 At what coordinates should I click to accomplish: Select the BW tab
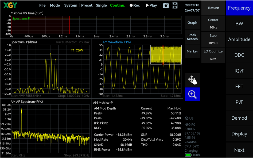[239, 24]
